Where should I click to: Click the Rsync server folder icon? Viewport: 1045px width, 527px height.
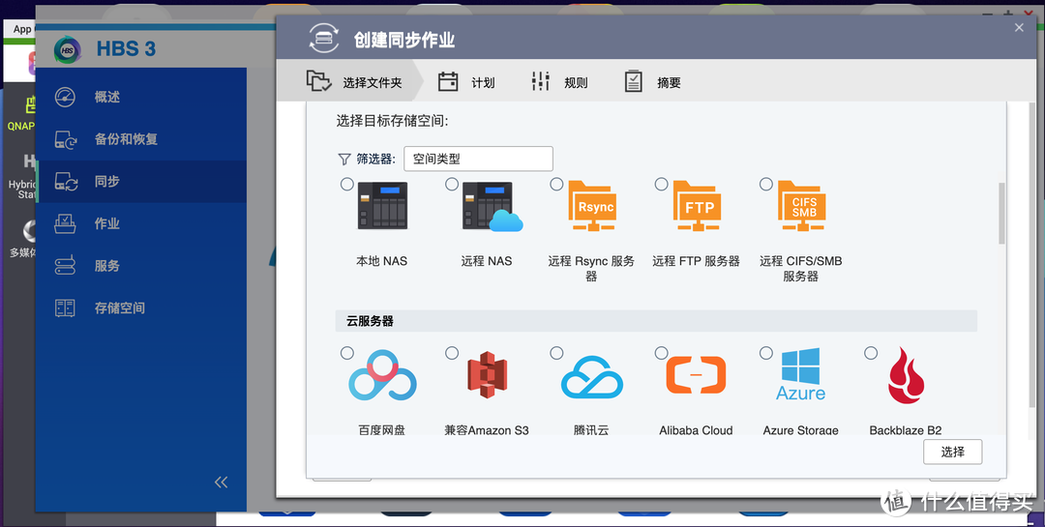(x=592, y=206)
